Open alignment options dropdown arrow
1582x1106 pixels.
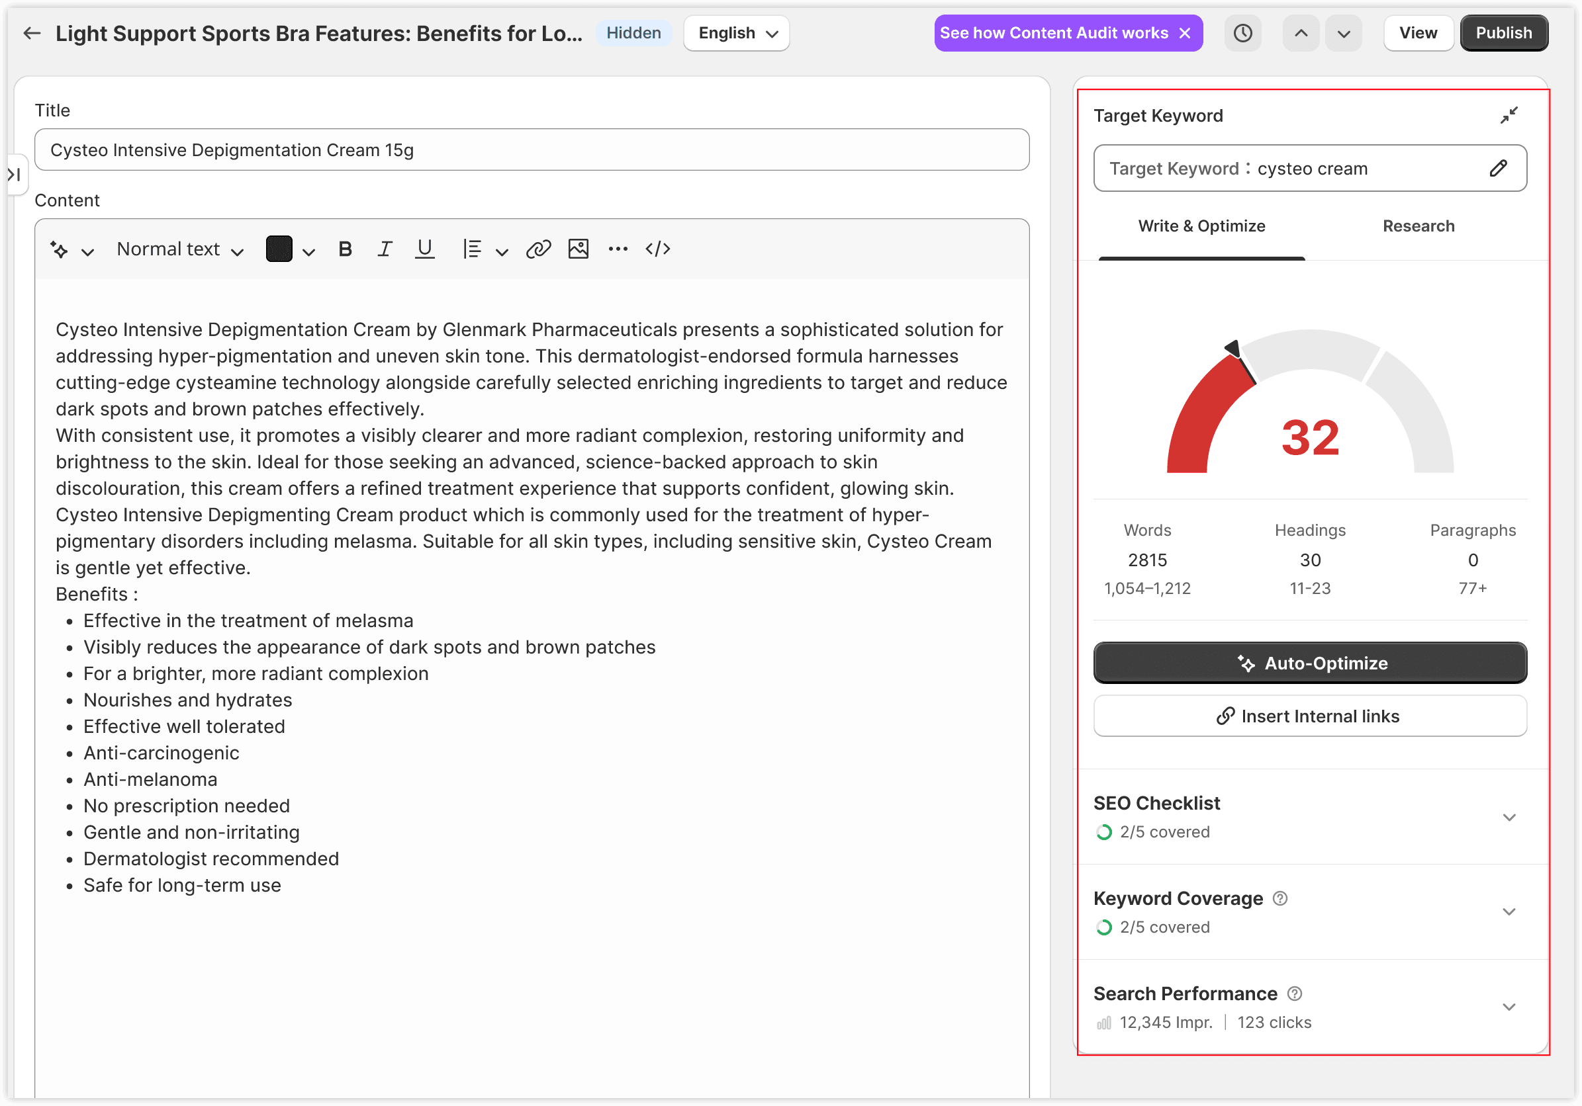(502, 252)
